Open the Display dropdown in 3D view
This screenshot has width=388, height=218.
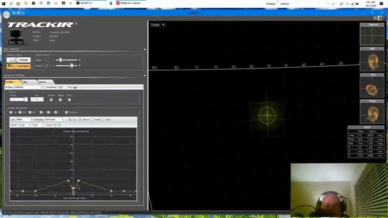(x=158, y=25)
